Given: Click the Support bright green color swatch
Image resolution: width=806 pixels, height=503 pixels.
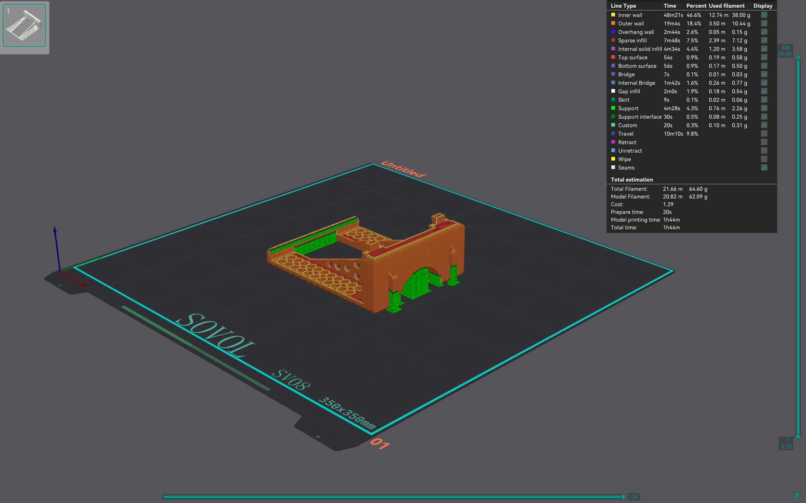Looking at the screenshot, I should coord(613,108).
